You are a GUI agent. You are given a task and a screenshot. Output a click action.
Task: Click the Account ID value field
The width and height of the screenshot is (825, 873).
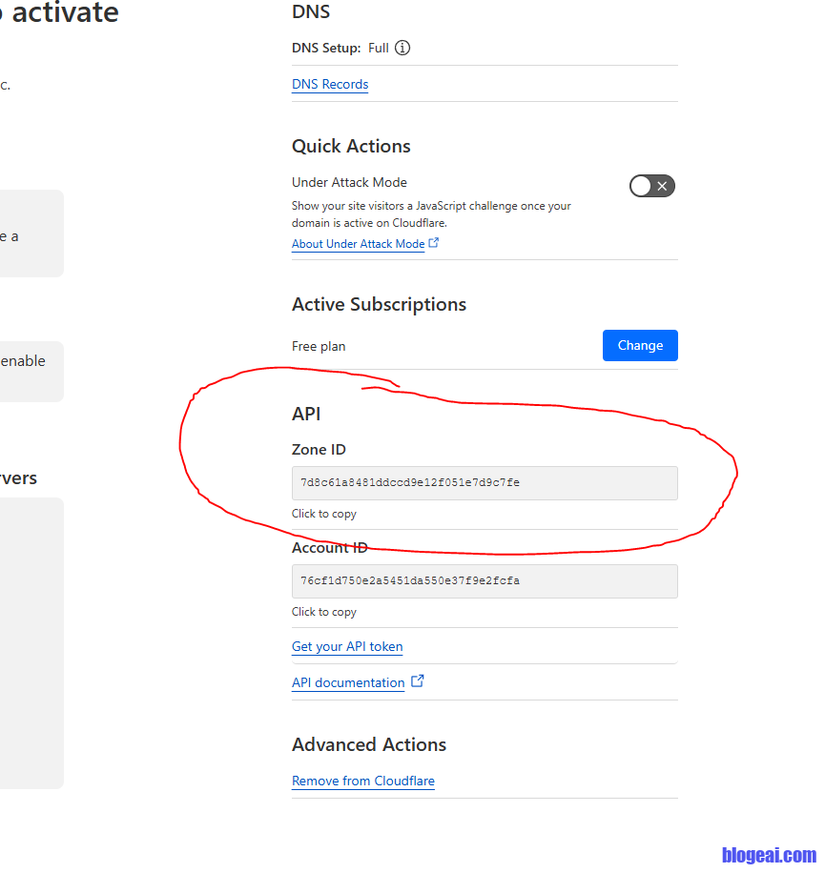(x=485, y=581)
